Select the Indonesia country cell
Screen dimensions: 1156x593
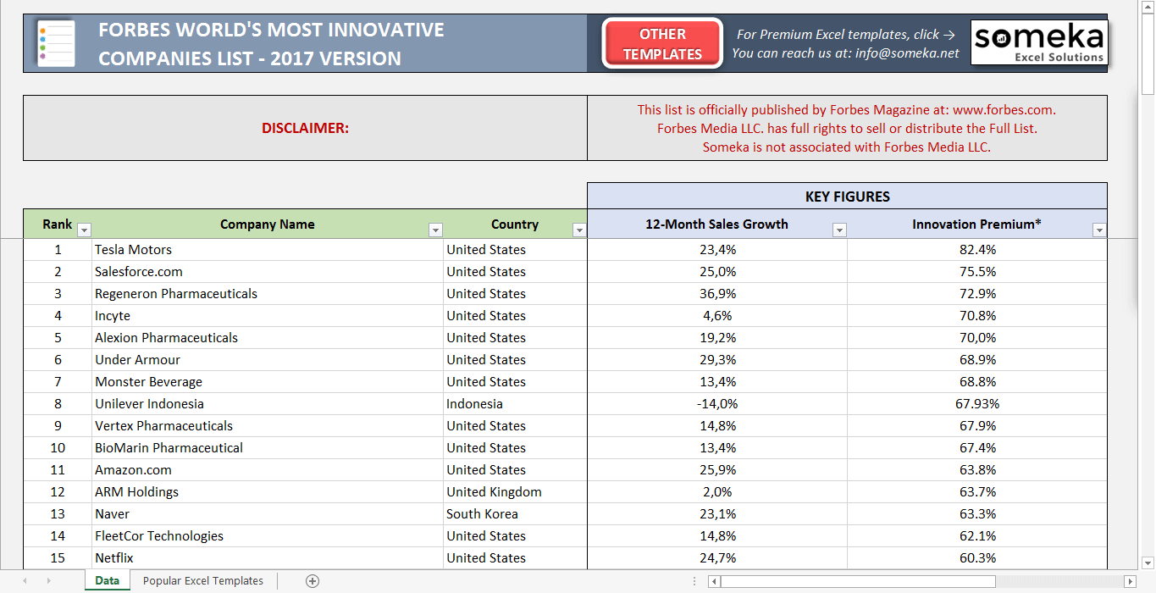(x=515, y=404)
